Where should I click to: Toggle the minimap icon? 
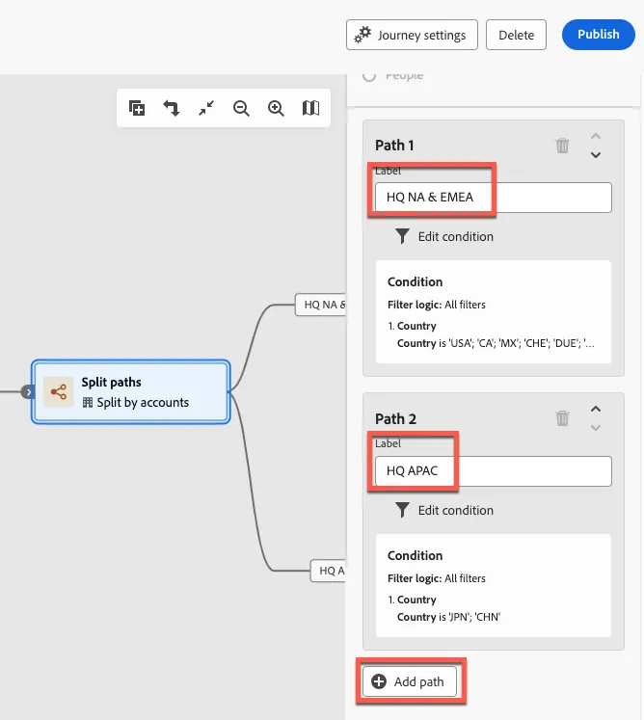tap(311, 108)
